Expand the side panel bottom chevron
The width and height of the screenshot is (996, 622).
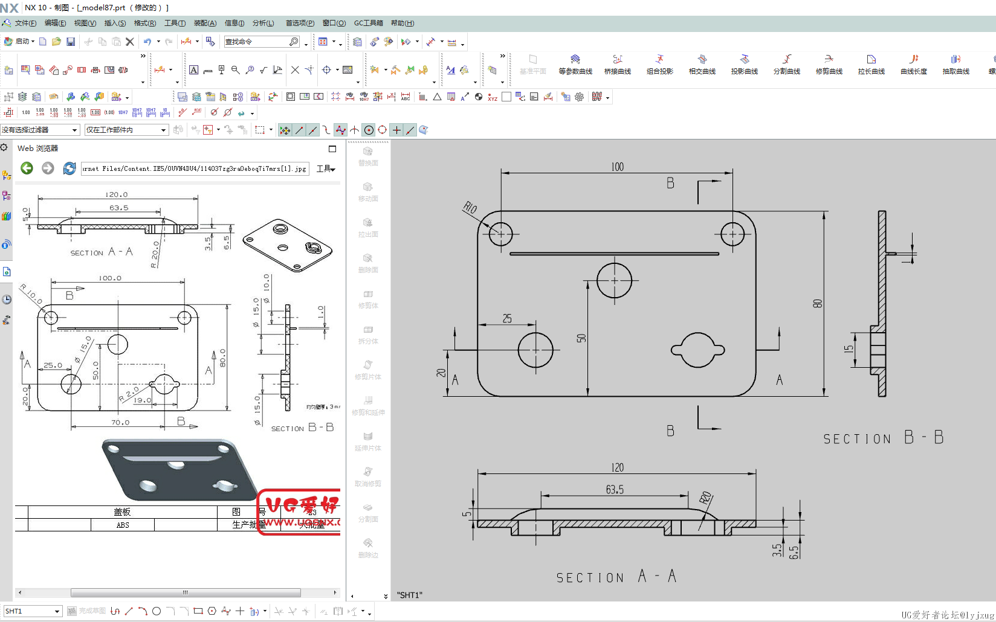click(386, 596)
